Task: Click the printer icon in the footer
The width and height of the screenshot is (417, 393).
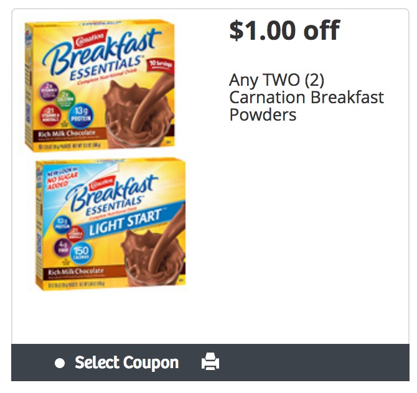Action: (211, 362)
